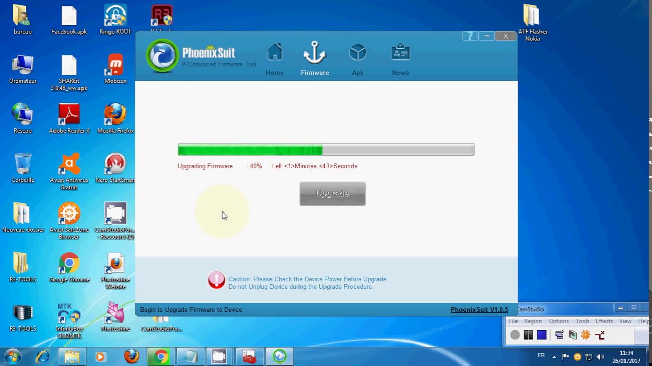652x366 pixels.
Task: Select the bureau folder on desktop
Action: click(22, 20)
